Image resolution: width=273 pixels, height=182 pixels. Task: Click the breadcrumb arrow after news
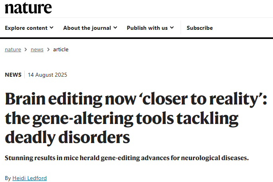48,50
